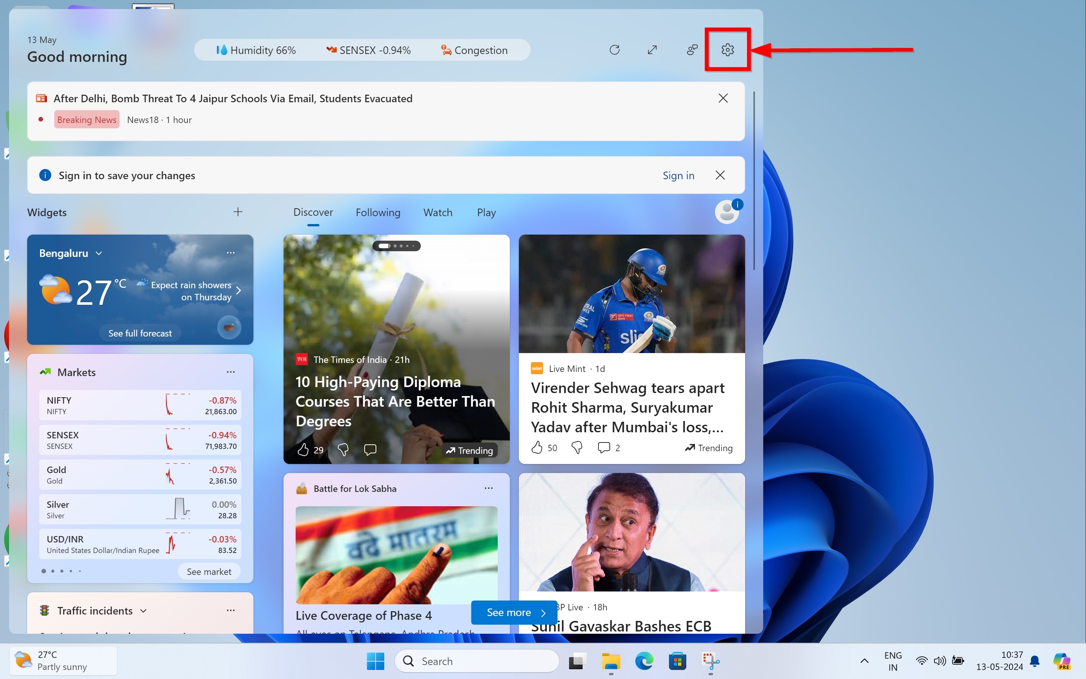The height and width of the screenshot is (679, 1086).
Task: Select the Gold market row
Action: [x=140, y=475]
